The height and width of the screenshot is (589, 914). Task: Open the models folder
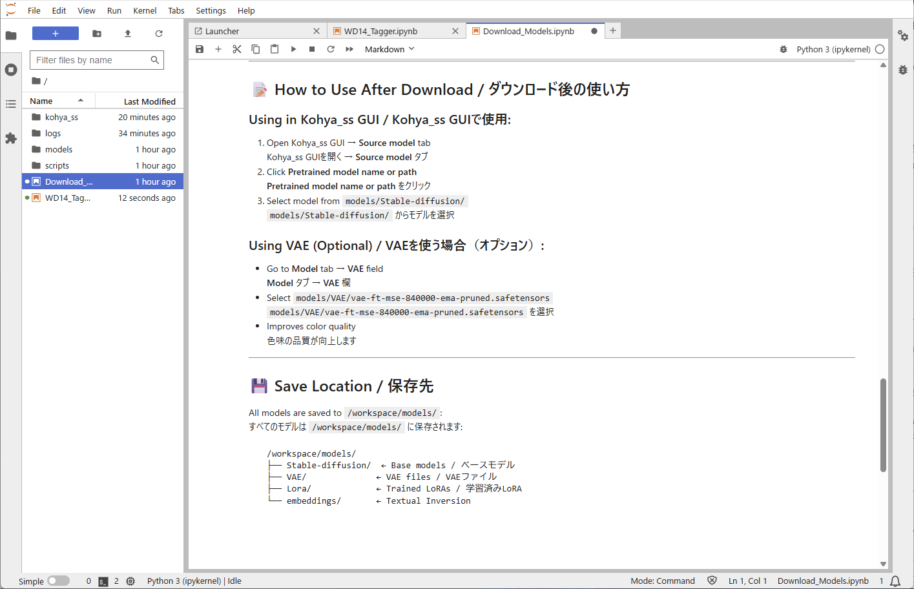(59, 149)
